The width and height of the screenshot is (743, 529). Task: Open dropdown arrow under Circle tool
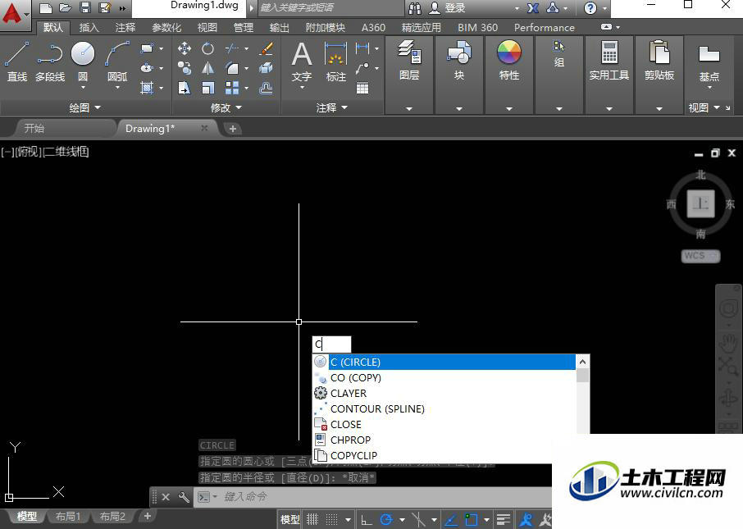(83, 87)
